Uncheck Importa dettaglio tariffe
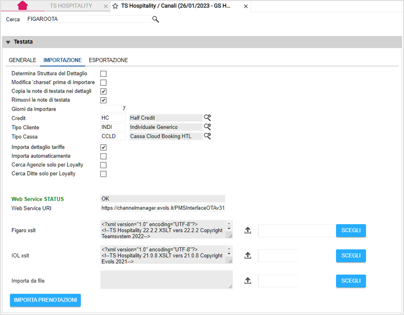The image size is (404, 315). point(103,147)
